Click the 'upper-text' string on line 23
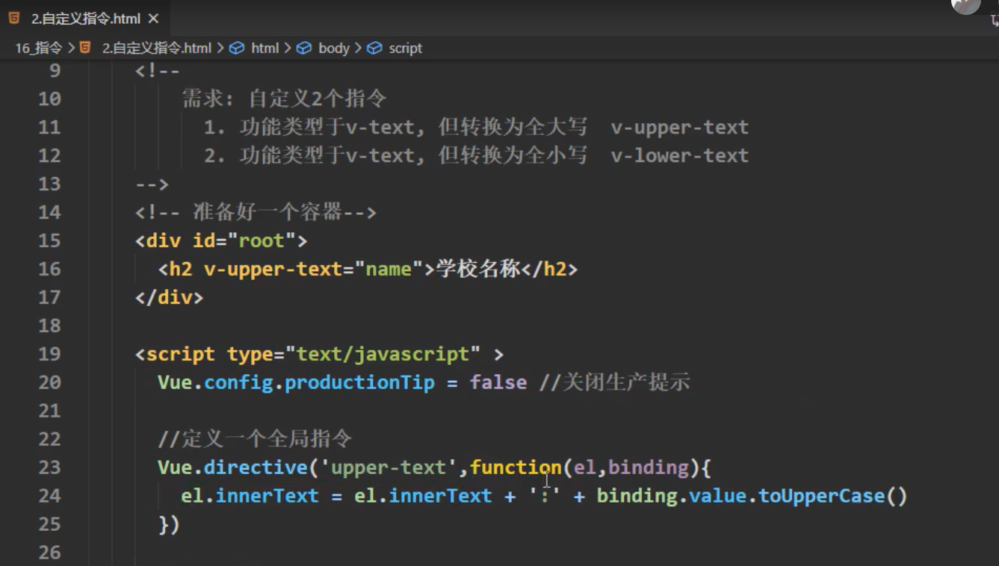This screenshot has height=566, width=999. pyautogui.click(x=389, y=468)
